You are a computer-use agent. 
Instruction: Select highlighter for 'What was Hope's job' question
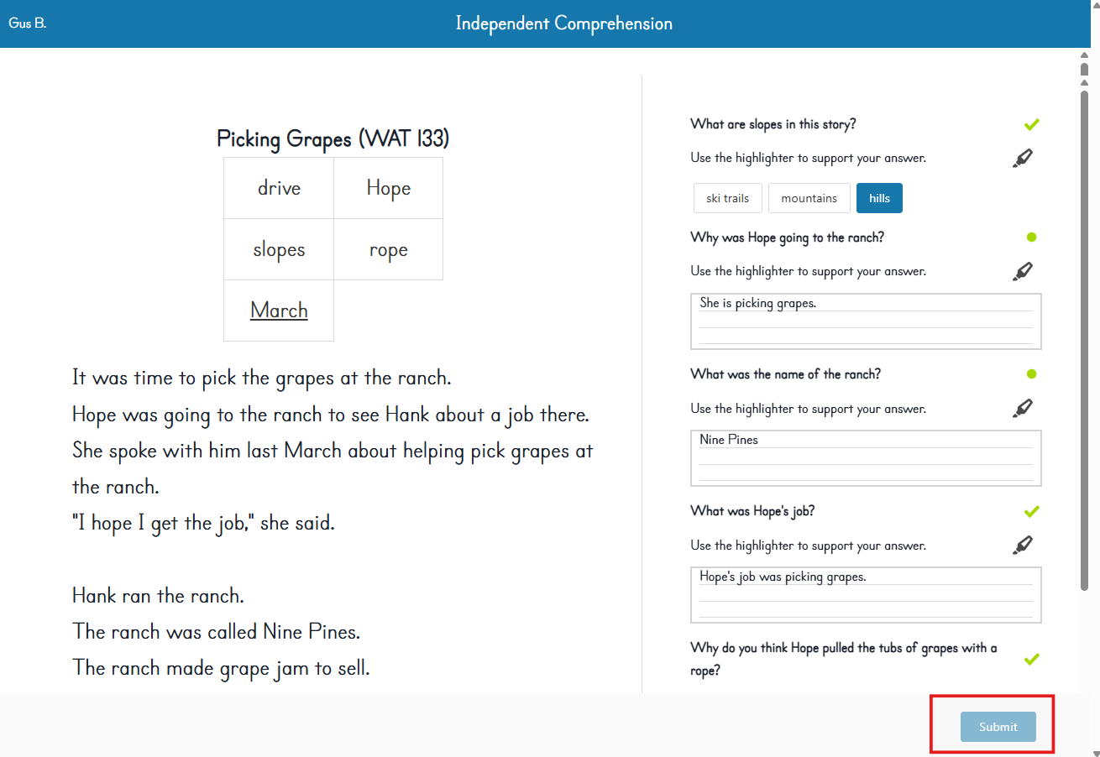click(1022, 546)
